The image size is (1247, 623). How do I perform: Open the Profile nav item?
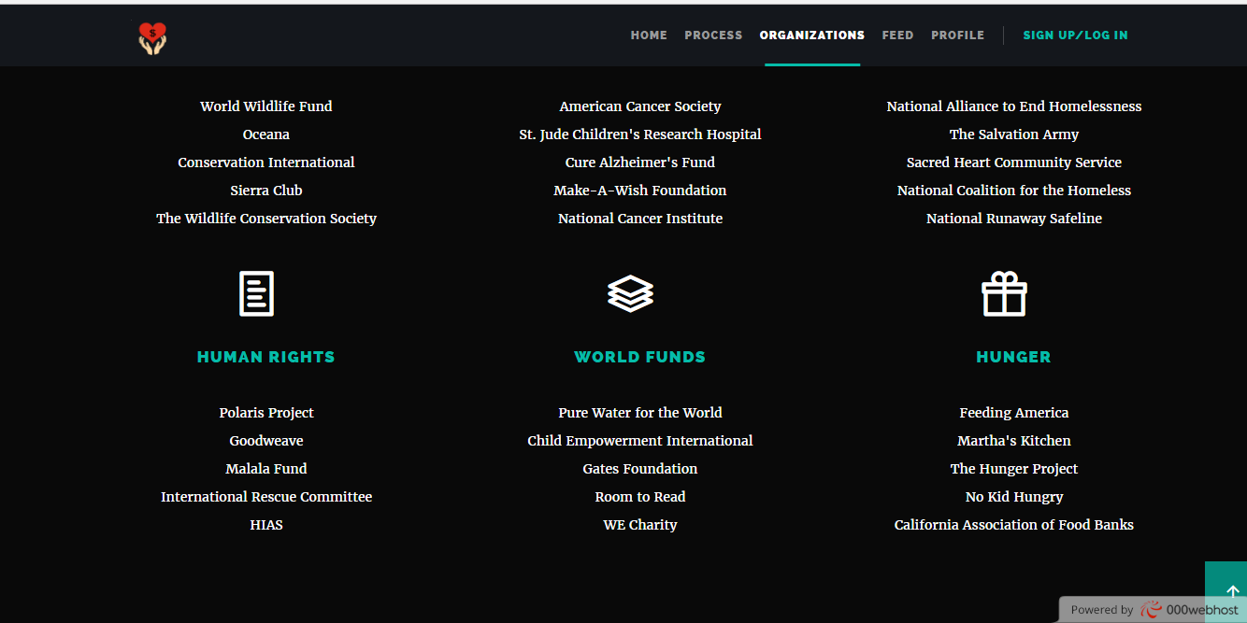tap(957, 35)
